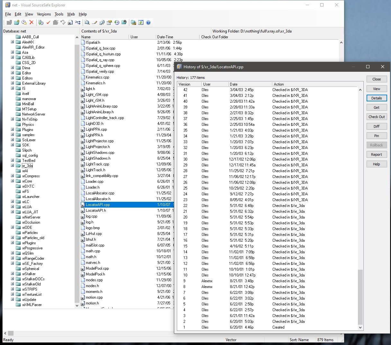Click the Label Version clock toolbar icon
Screen dimensions: 391x345
tap(24, 23)
